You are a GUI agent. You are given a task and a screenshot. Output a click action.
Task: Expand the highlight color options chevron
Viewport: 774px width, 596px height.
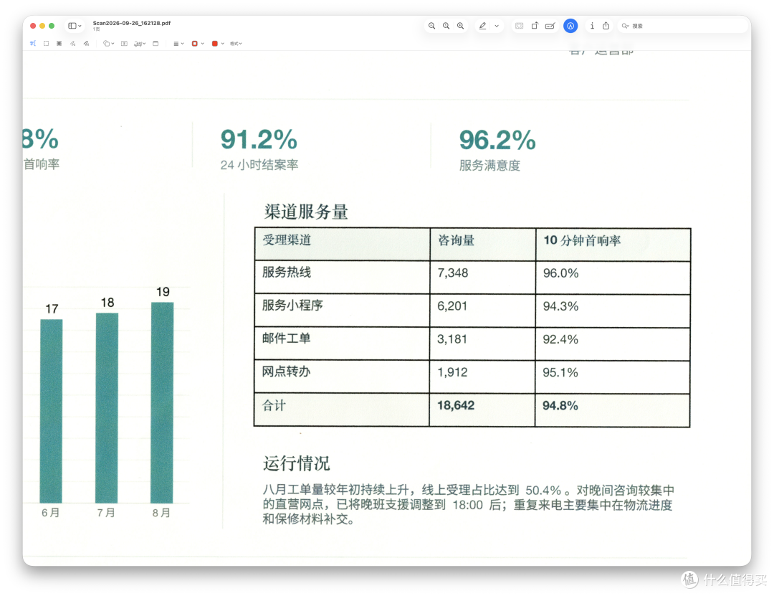point(497,27)
